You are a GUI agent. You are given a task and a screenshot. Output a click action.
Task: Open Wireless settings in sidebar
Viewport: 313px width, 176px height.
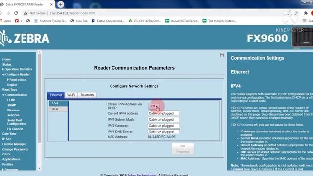tap(13, 110)
